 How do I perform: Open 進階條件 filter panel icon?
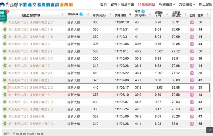pyautogui.click(x=3, y=16)
